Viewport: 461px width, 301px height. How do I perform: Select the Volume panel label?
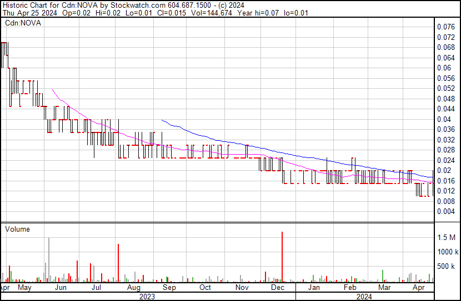[x=17, y=229]
